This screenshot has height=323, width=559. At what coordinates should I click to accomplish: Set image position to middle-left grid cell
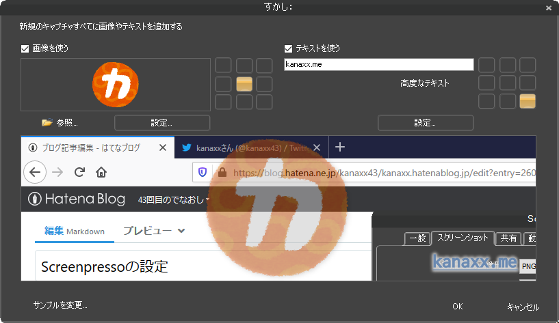pyautogui.click(x=223, y=84)
